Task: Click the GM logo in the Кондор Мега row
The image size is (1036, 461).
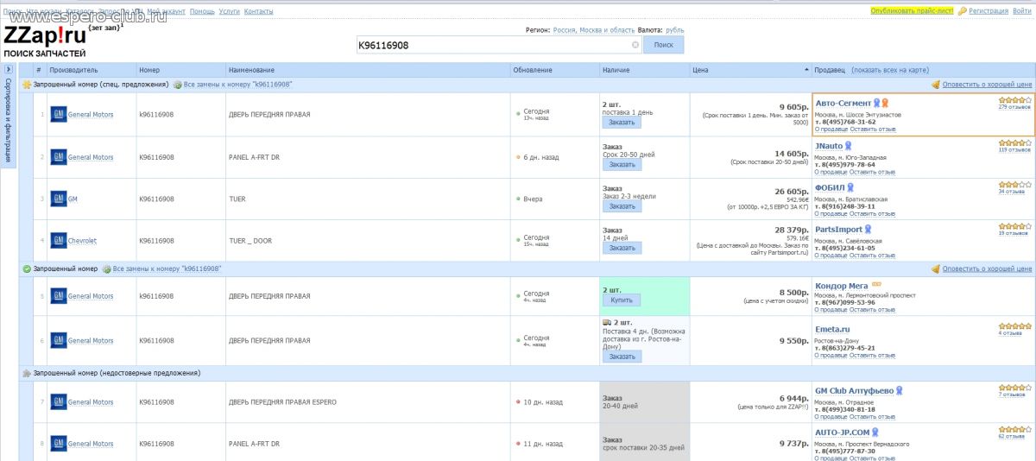Action: click(59, 296)
